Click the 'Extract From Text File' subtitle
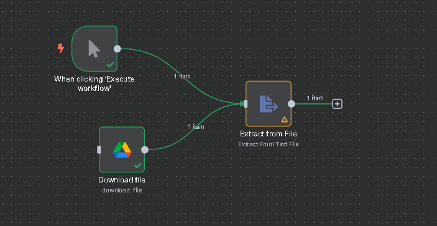Viewport: 437px width, 226px height. 269,144
